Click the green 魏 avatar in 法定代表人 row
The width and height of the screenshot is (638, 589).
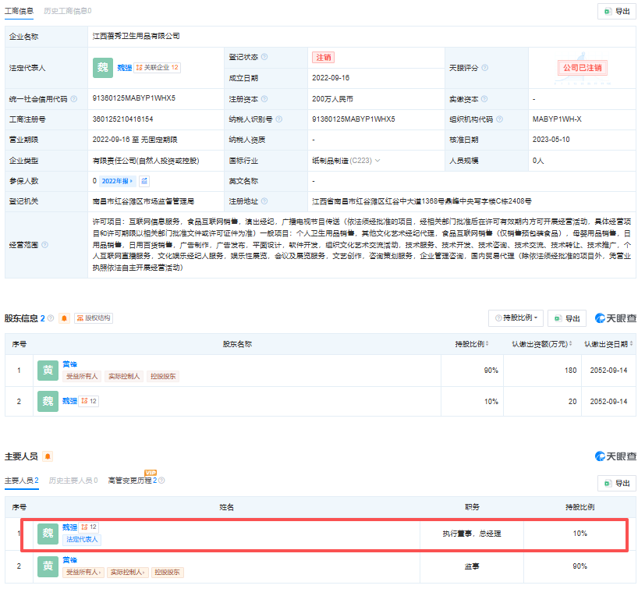tap(103, 68)
